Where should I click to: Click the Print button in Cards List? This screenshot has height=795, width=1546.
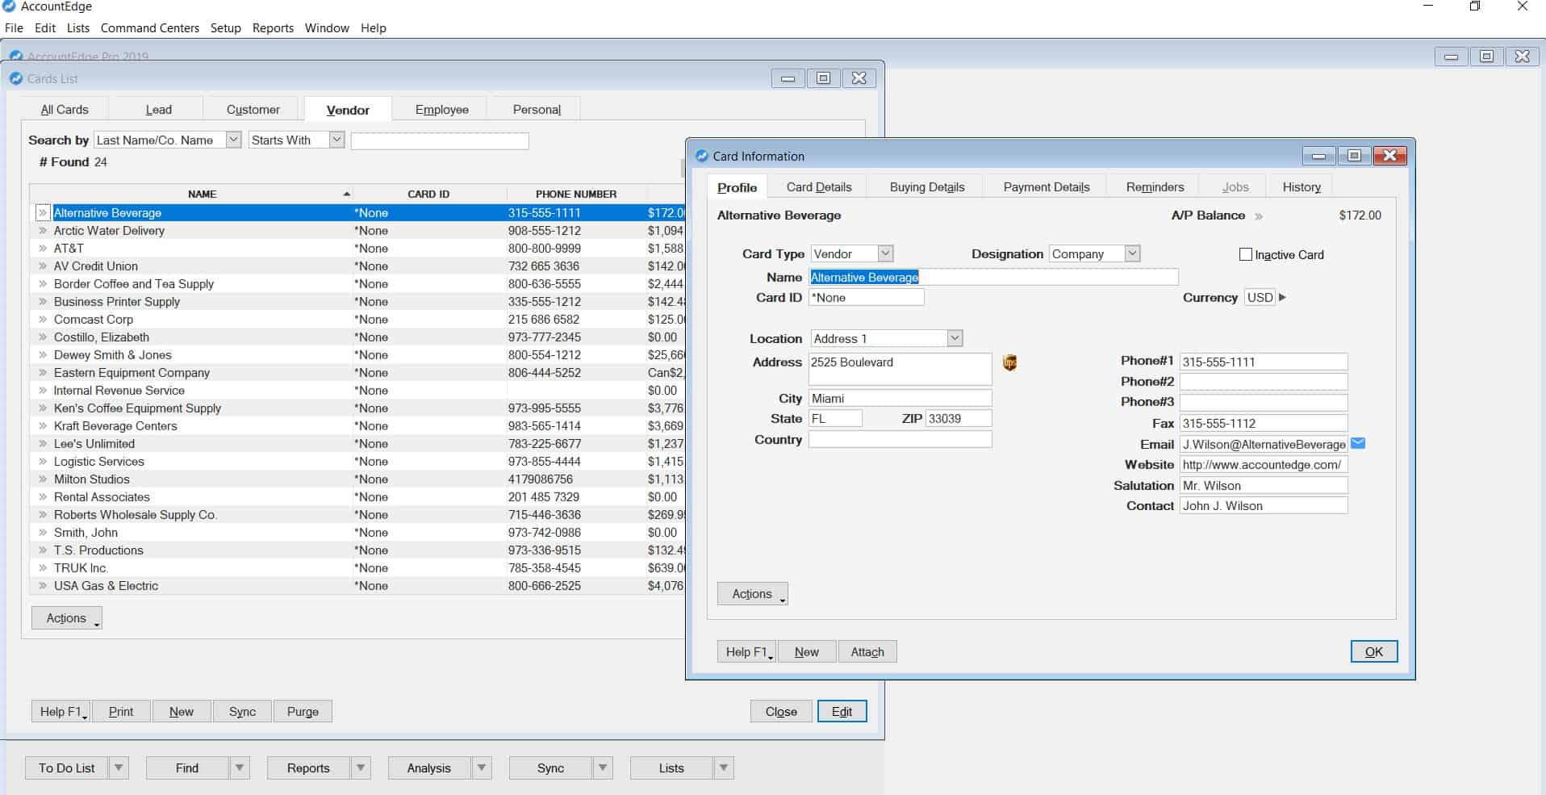tap(121, 711)
